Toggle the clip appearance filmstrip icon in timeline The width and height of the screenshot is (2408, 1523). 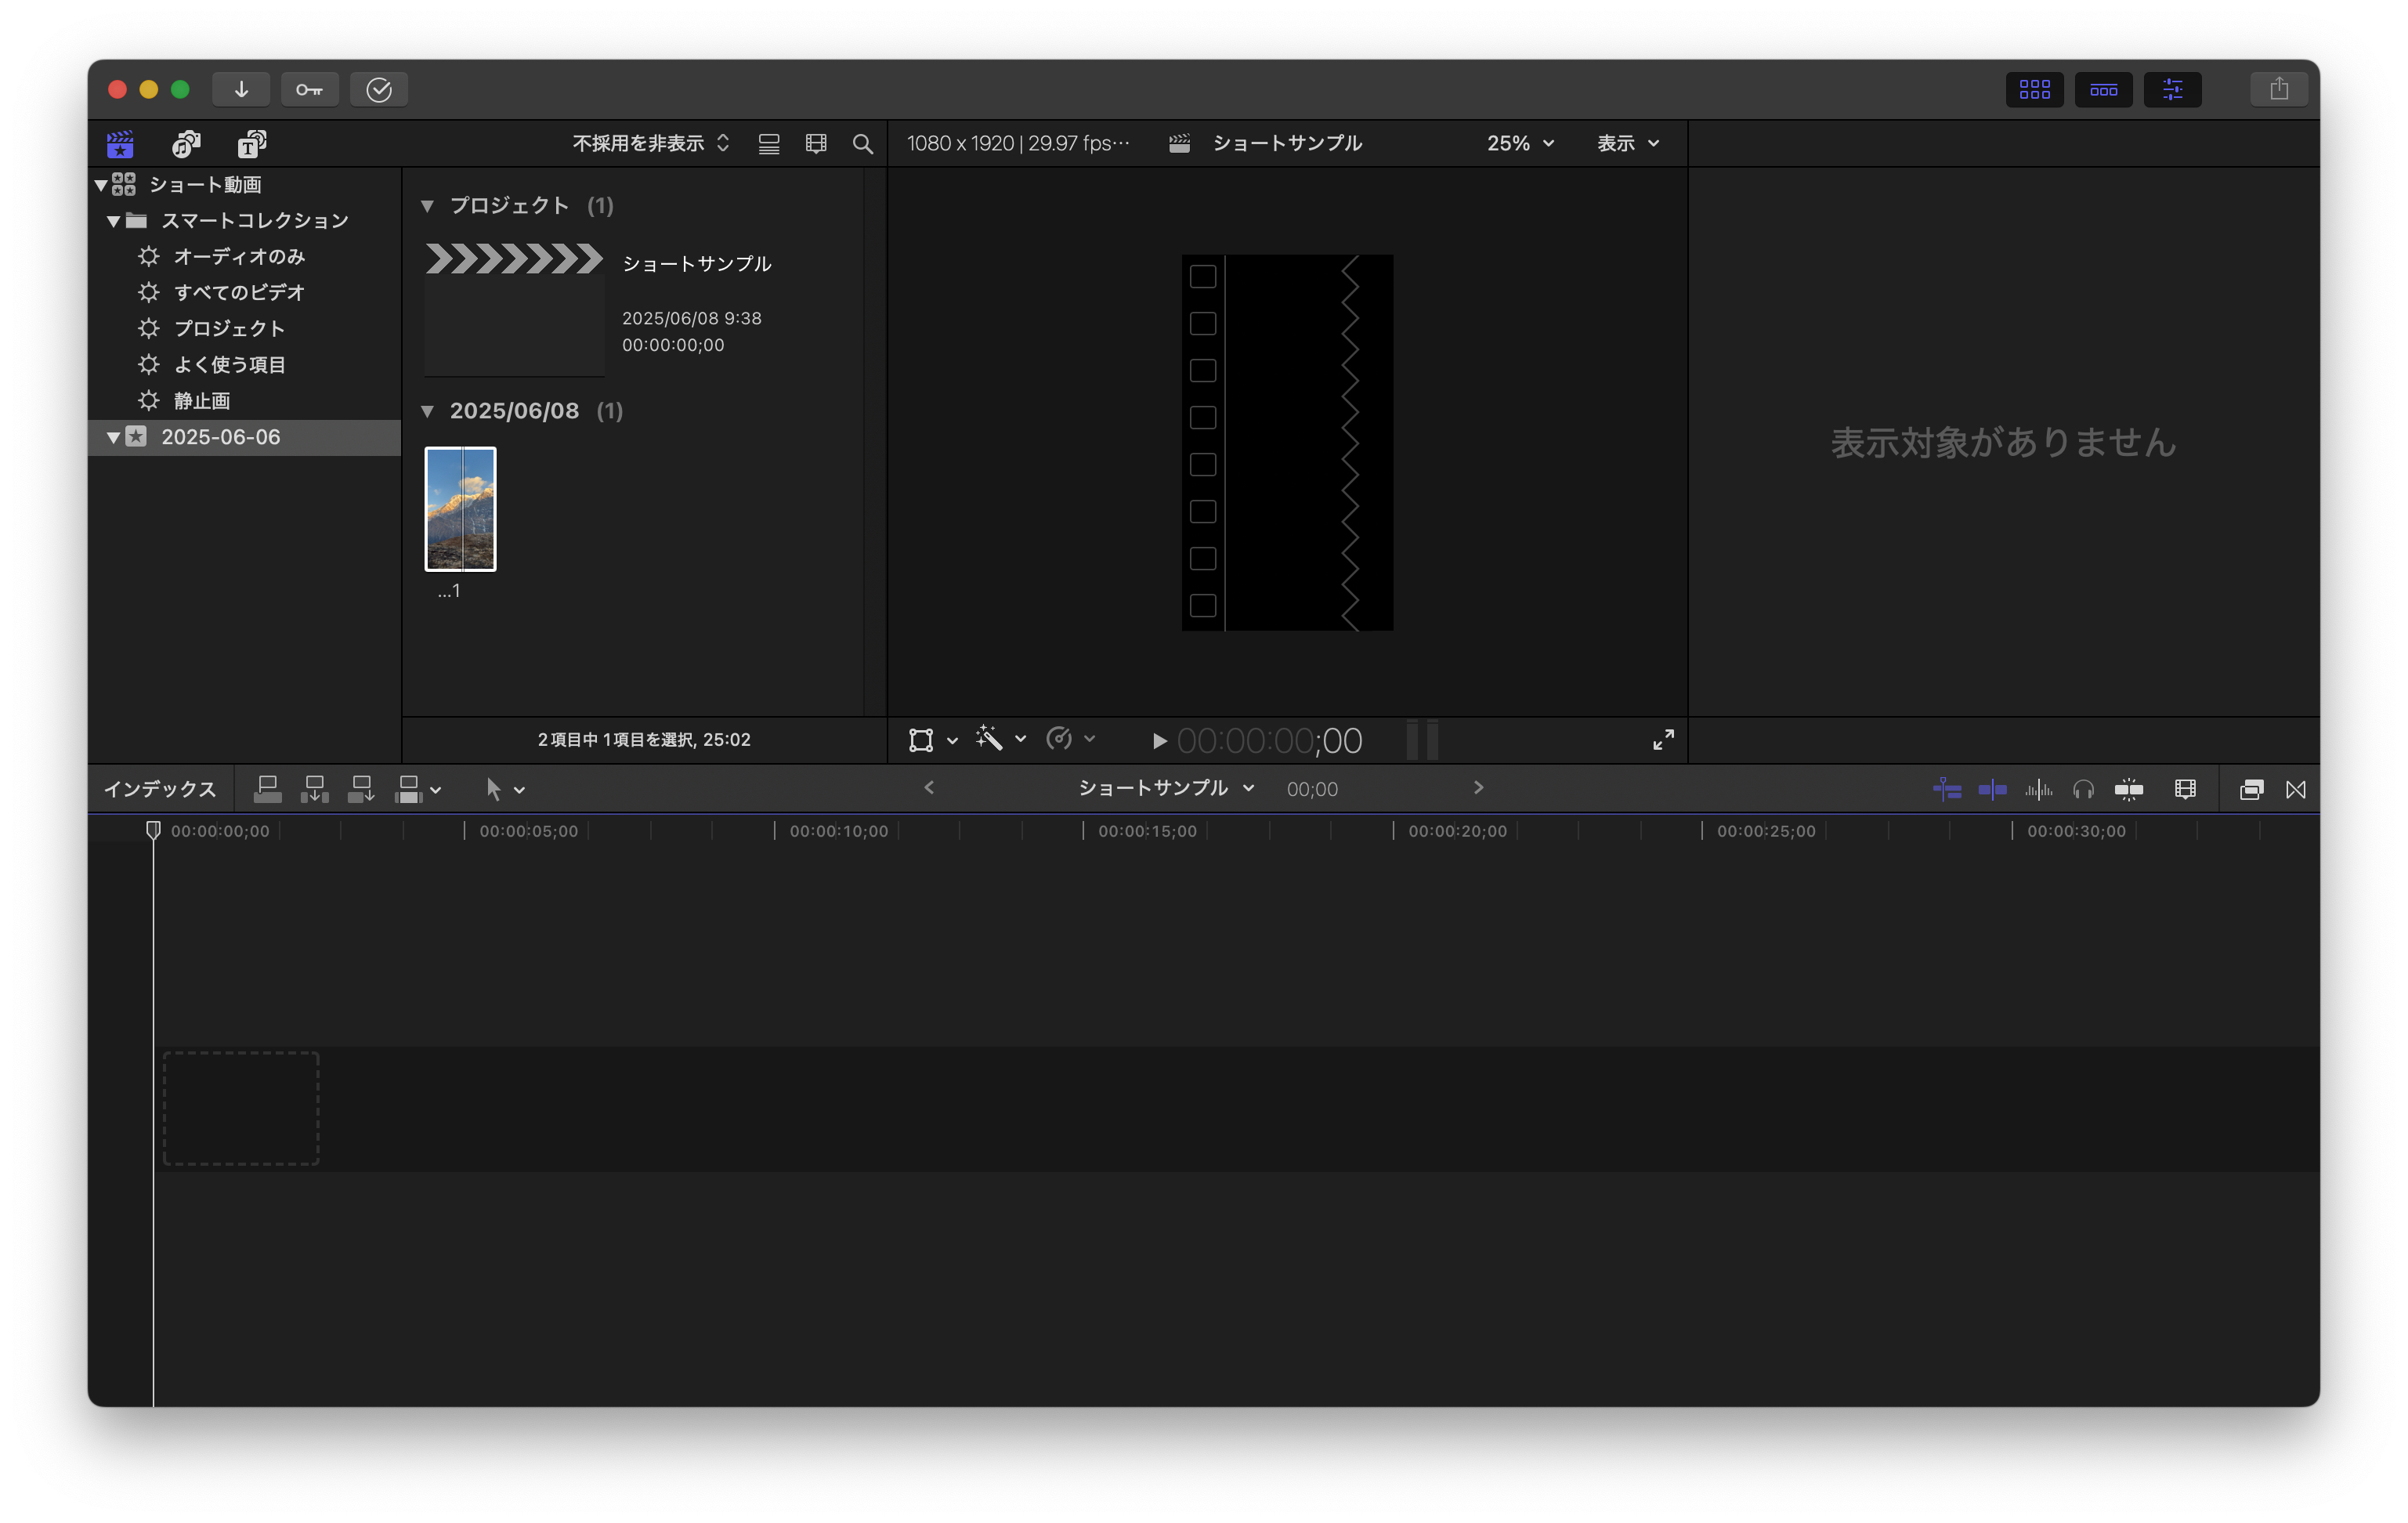[2185, 789]
